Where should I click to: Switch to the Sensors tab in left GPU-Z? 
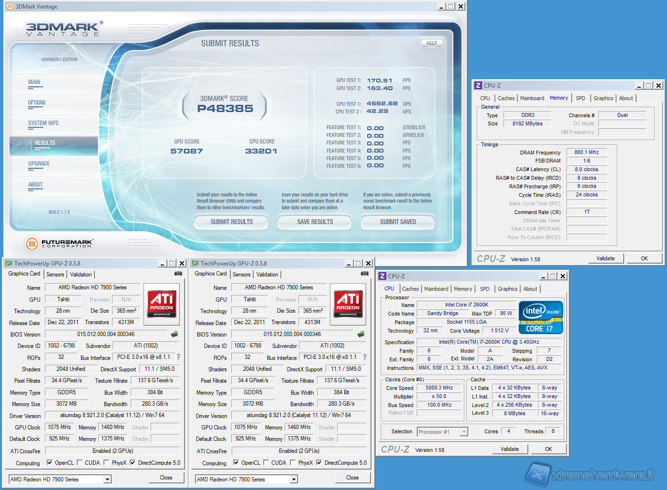tap(55, 275)
